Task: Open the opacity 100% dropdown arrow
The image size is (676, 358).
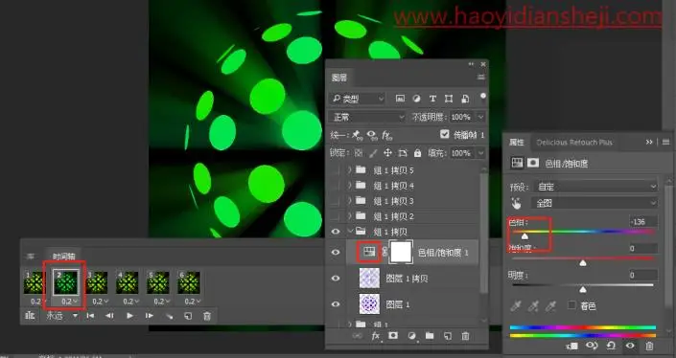Action: pyautogui.click(x=481, y=117)
